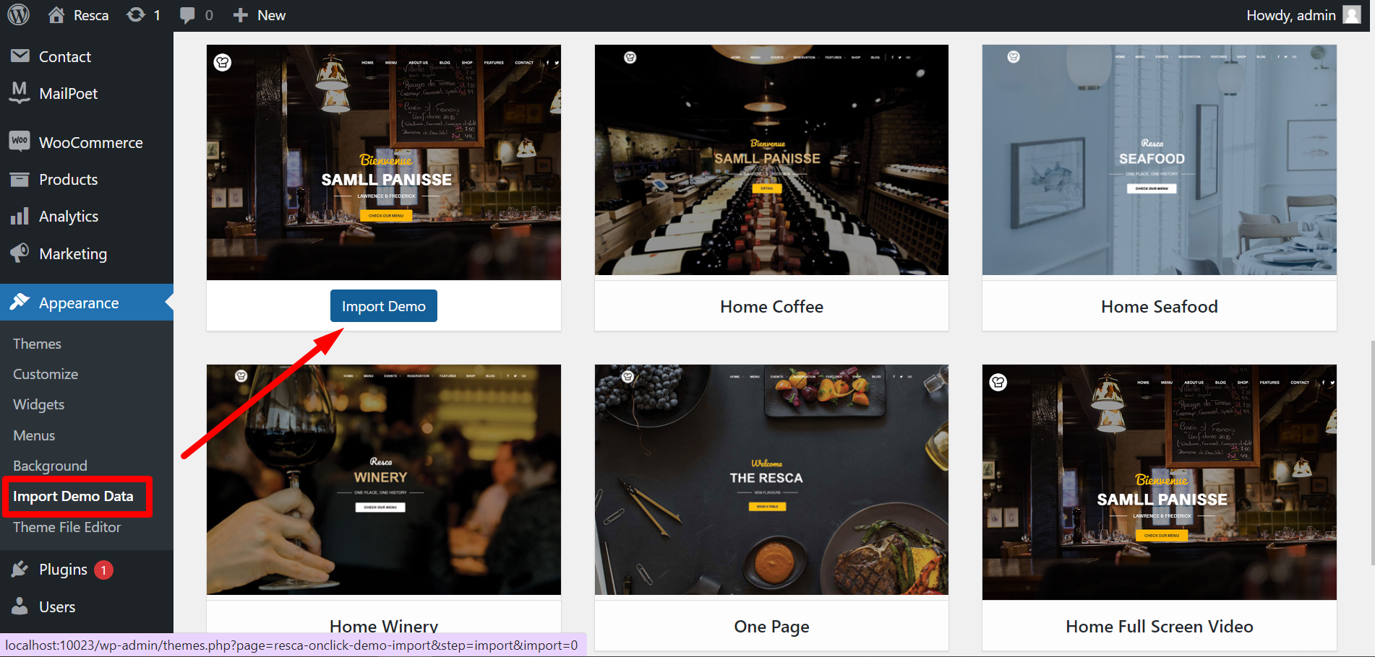Image resolution: width=1375 pixels, height=657 pixels.
Task: Select the Home Coffee demo thumbnail
Action: tap(771, 160)
